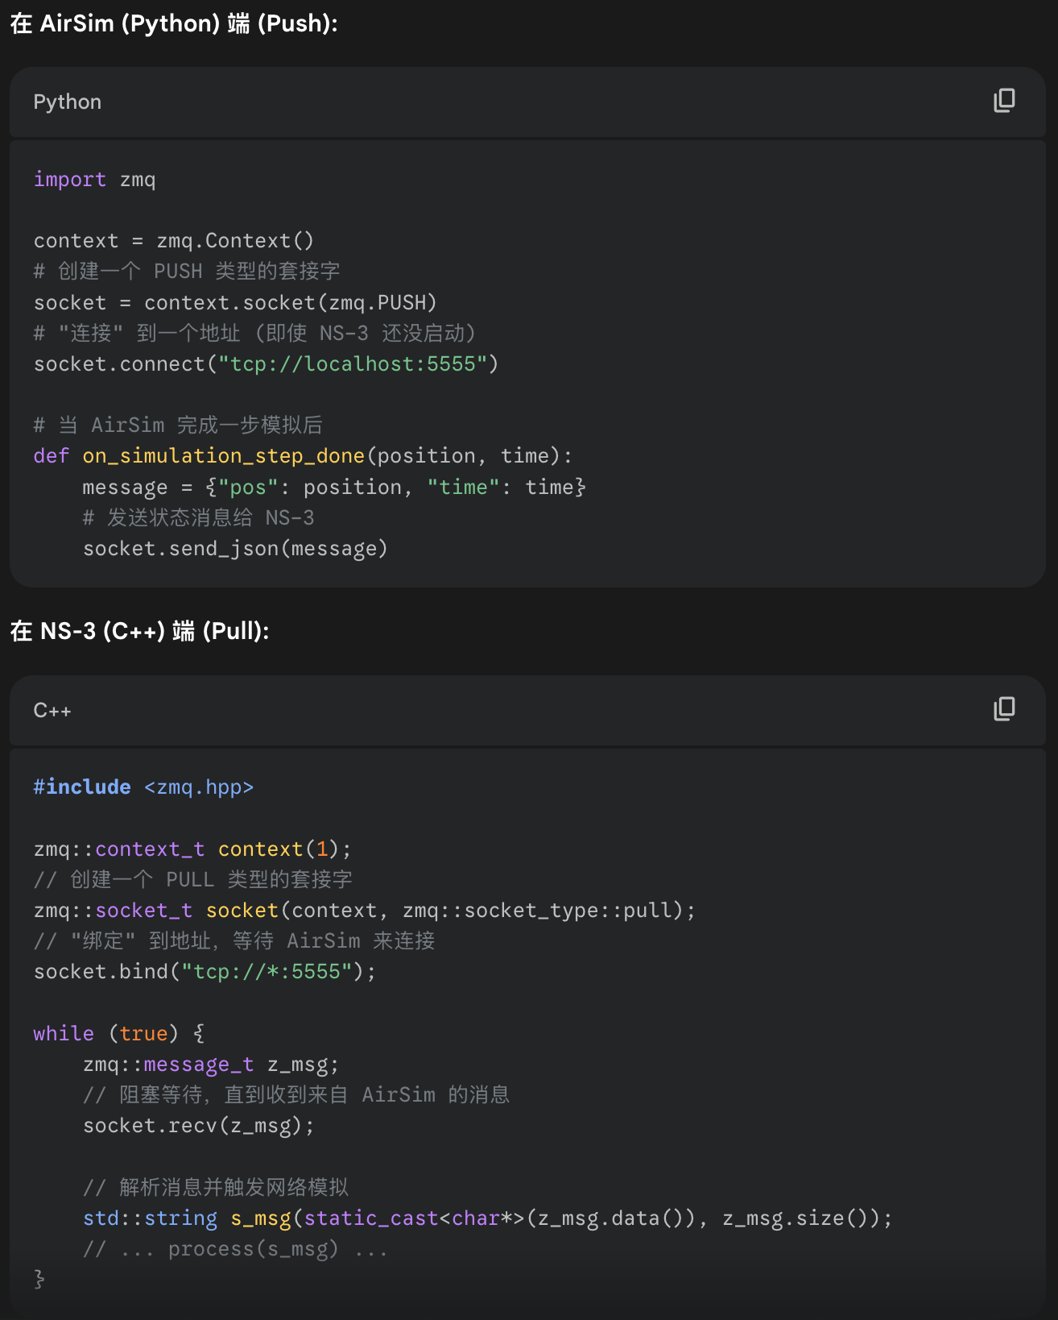Click the AirSim (Python) Push heading
1058x1320 pixels.
174,23
